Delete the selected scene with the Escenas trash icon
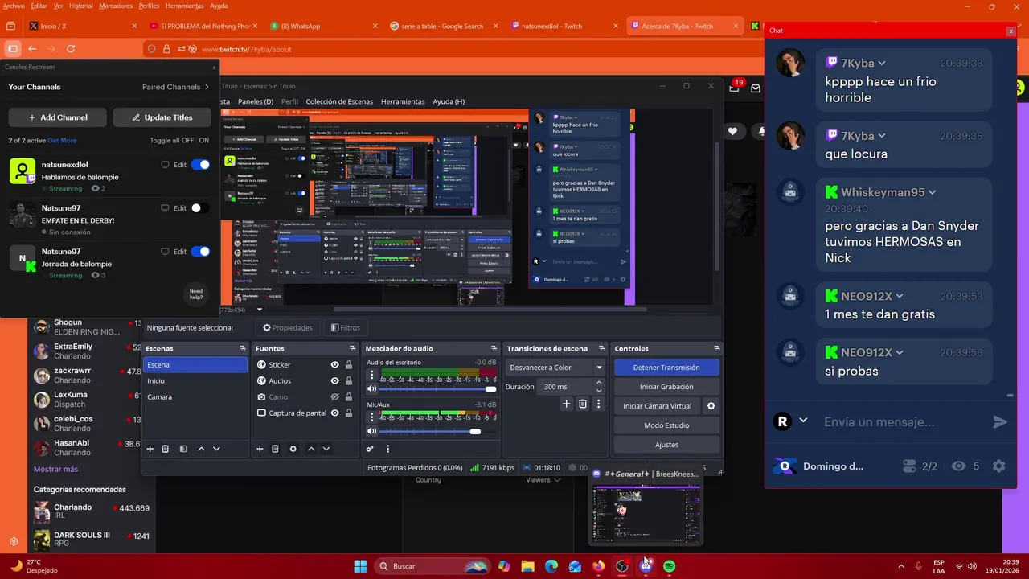 pyautogui.click(x=166, y=449)
